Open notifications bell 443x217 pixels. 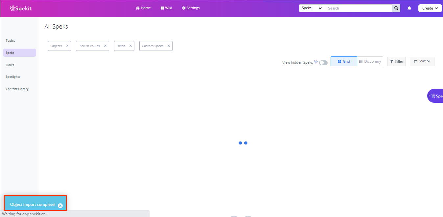409,8
